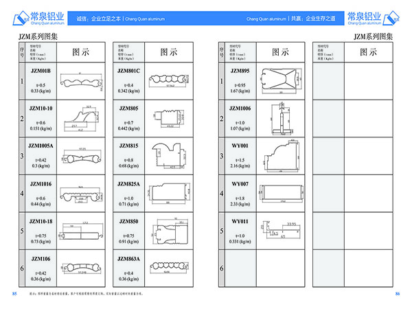Click the weight value 0.342 (kg/m)

pyautogui.click(x=128, y=91)
